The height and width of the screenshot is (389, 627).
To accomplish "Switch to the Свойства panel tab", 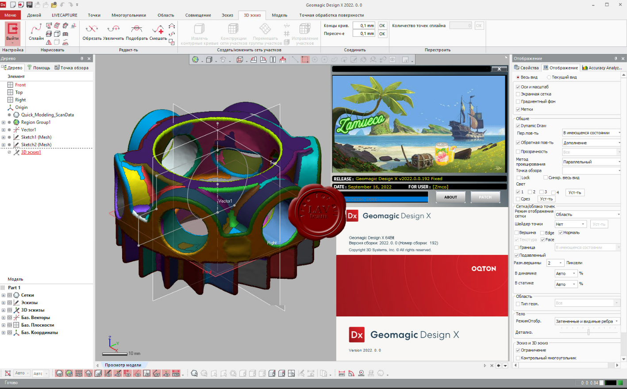I will click(527, 68).
